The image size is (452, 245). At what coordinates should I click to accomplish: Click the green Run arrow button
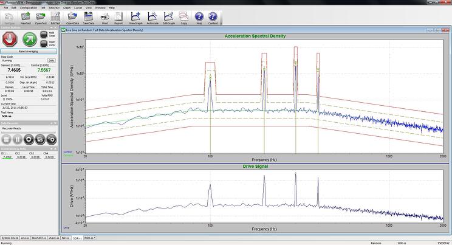click(29, 39)
